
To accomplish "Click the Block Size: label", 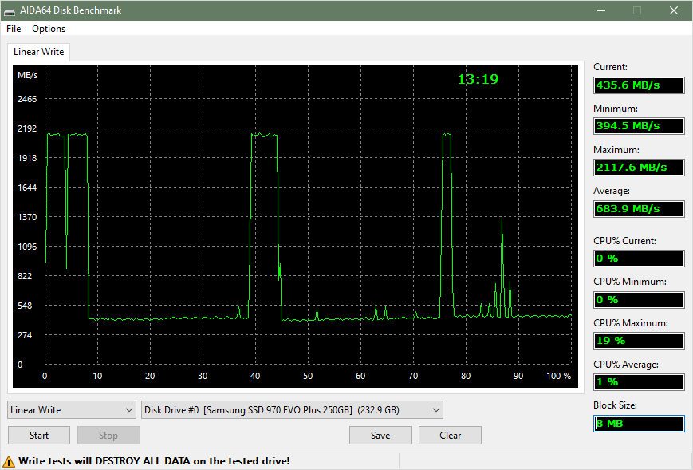I will (x=614, y=405).
